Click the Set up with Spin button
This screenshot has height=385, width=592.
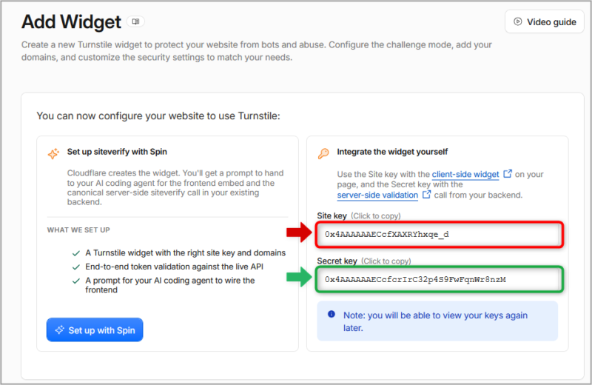tap(95, 329)
